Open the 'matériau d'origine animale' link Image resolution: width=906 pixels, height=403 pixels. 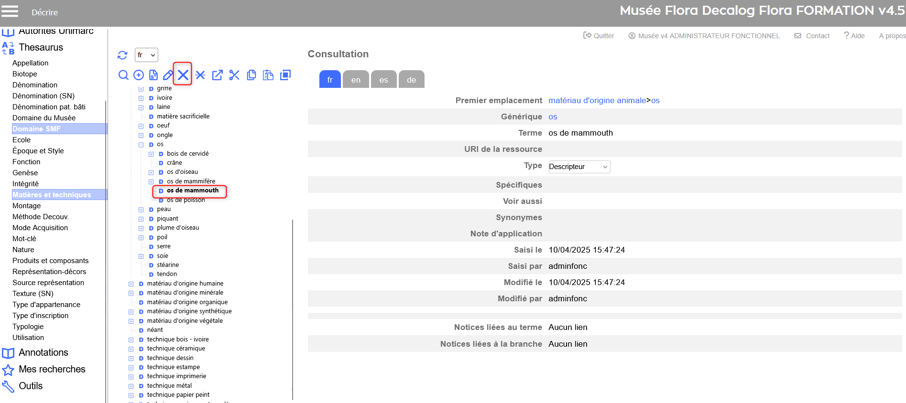click(x=597, y=100)
